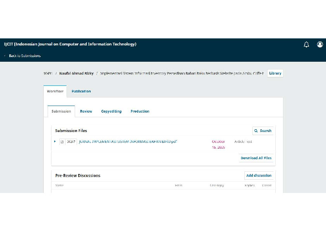Click the Name column header

click(x=59, y=185)
